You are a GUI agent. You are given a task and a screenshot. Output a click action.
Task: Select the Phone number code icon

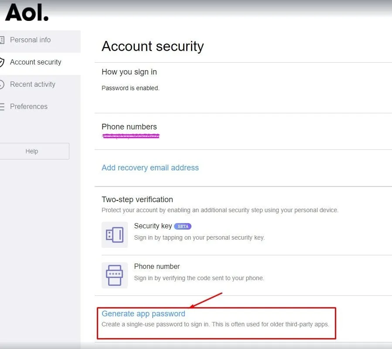115,275
